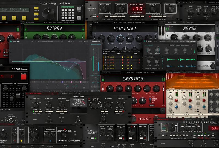The image size is (219, 148).
Task: Click the first blue knob on channel strip
Action: click(176, 107)
